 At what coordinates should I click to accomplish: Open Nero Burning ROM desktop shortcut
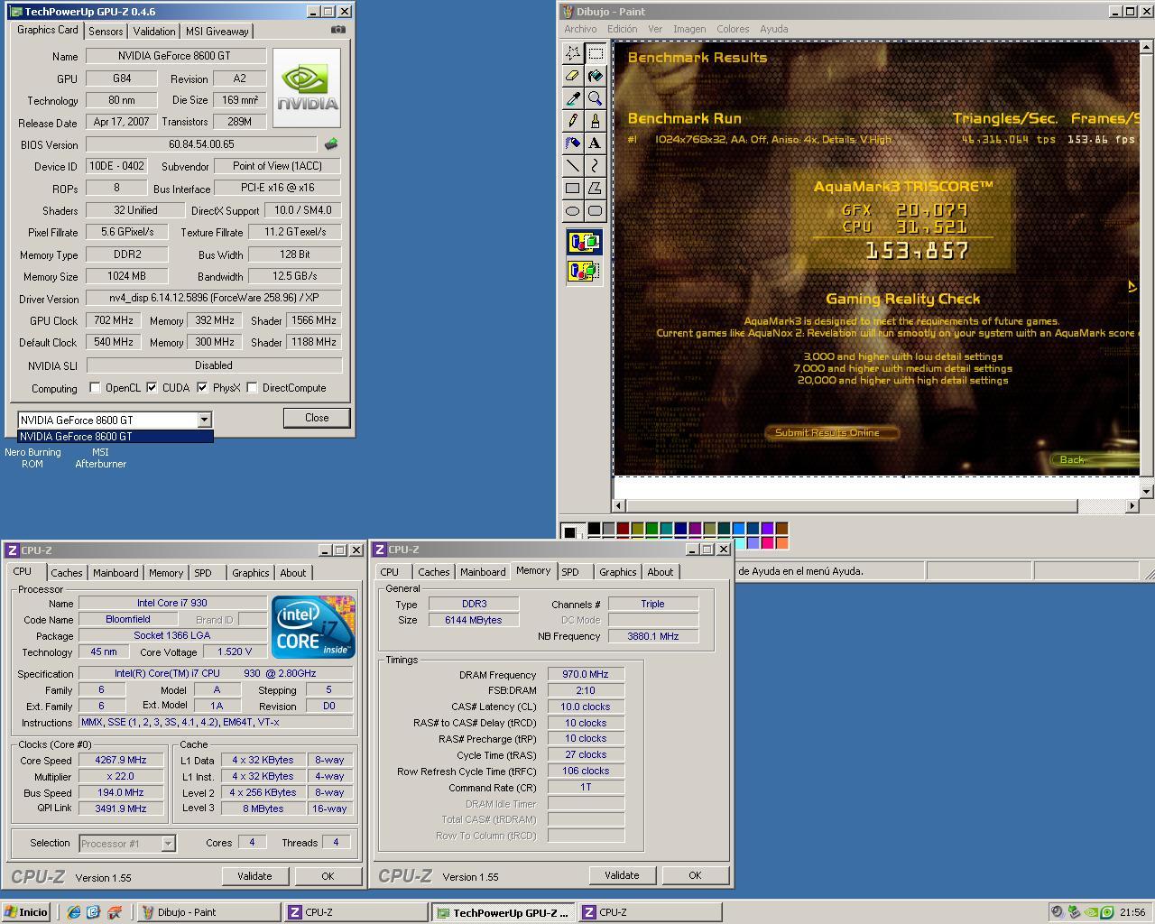pyautogui.click(x=32, y=457)
